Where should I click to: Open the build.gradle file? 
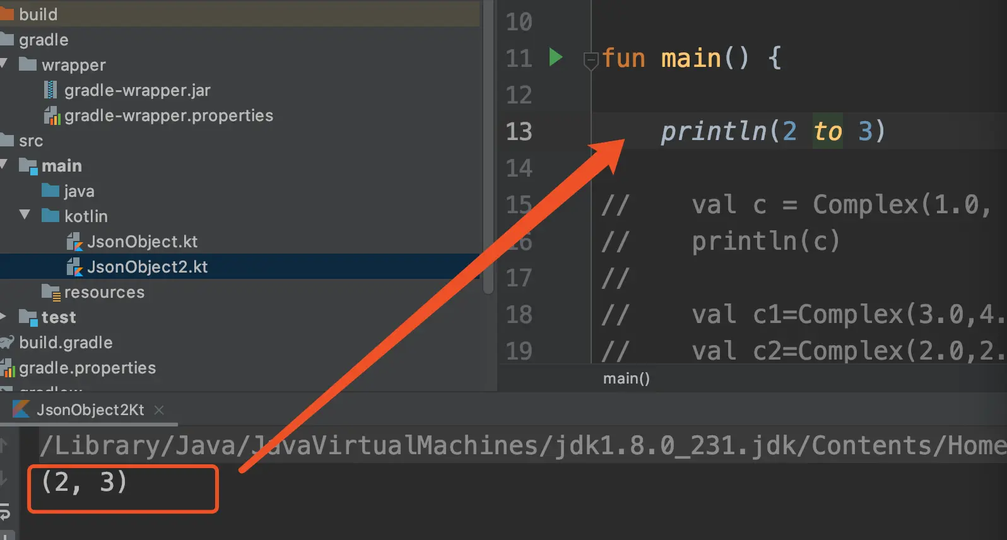[66, 343]
